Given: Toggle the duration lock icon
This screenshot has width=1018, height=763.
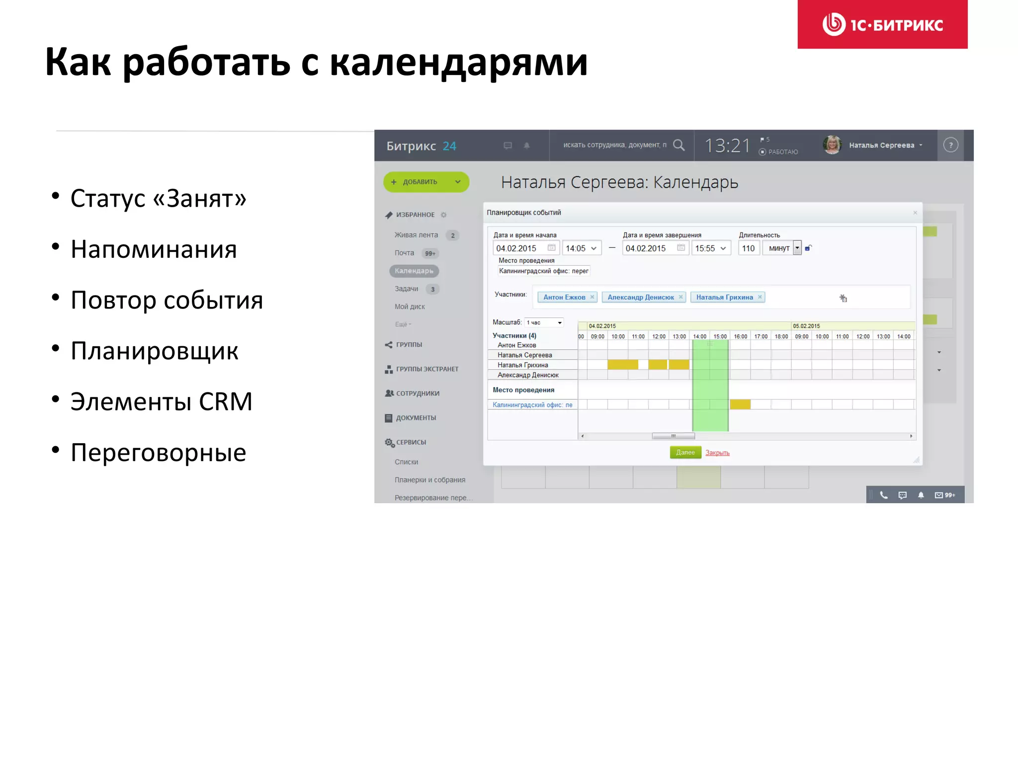Looking at the screenshot, I should tap(808, 248).
